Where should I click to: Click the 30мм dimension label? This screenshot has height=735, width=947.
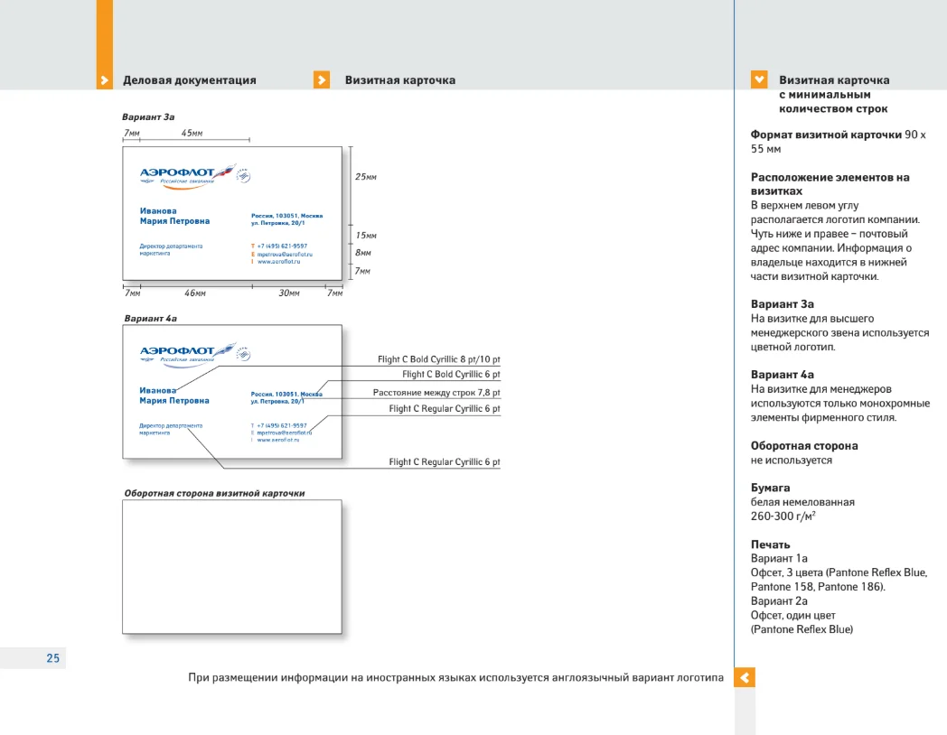288,293
